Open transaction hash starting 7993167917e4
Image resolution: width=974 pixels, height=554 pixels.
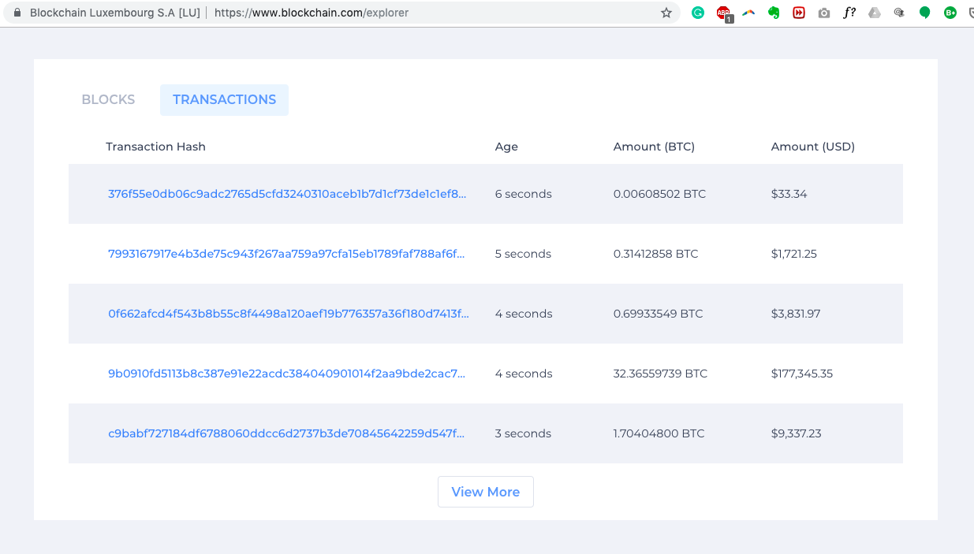coord(286,254)
